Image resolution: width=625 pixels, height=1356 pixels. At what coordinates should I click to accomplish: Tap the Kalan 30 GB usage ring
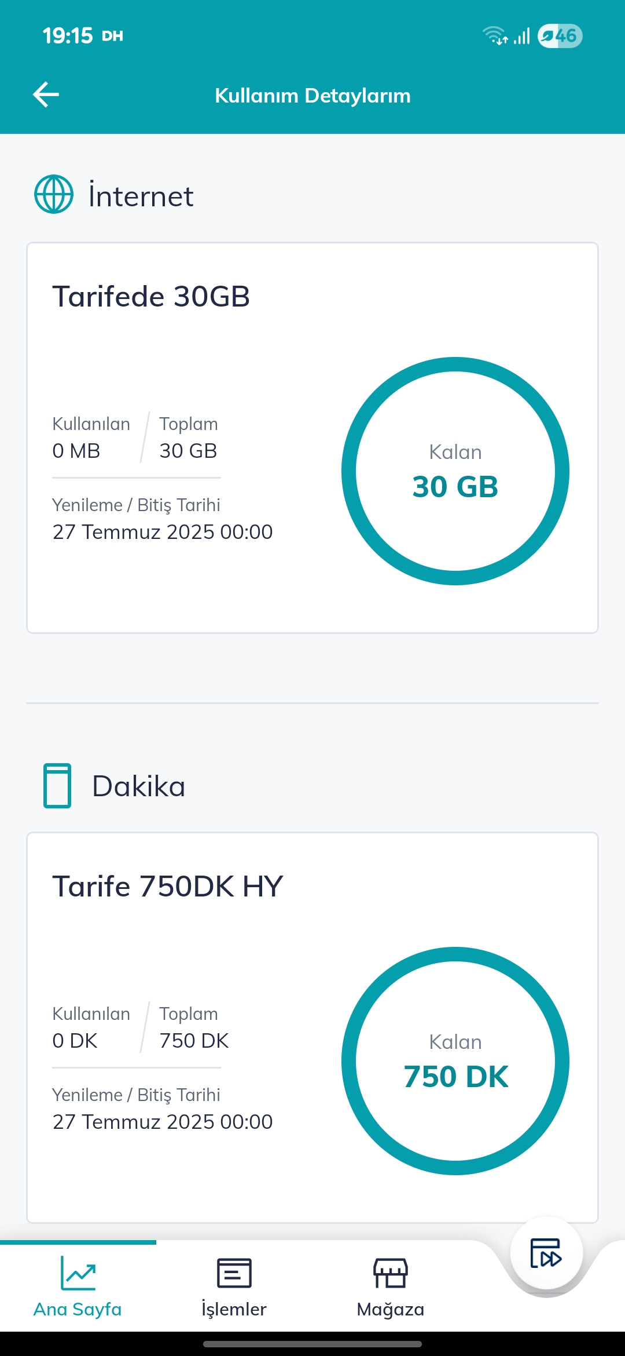[x=455, y=471]
